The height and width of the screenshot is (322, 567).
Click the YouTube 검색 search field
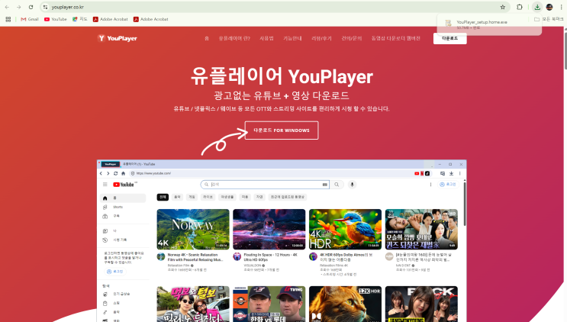(x=265, y=185)
